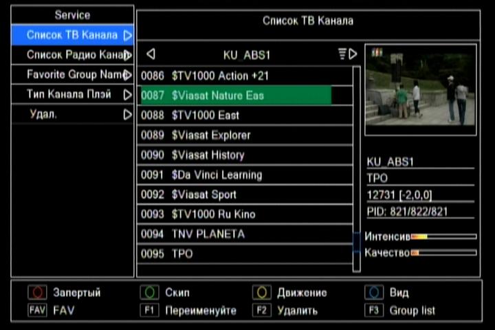Expand arrow beside Удал.
The height and width of the screenshot is (330, 495).
pos(128,114)
